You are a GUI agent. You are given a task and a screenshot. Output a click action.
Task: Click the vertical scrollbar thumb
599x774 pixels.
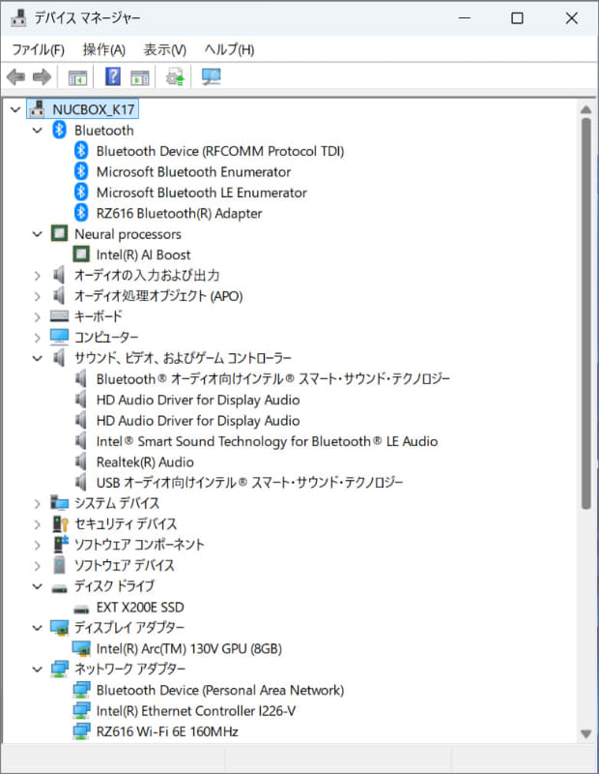585,313
